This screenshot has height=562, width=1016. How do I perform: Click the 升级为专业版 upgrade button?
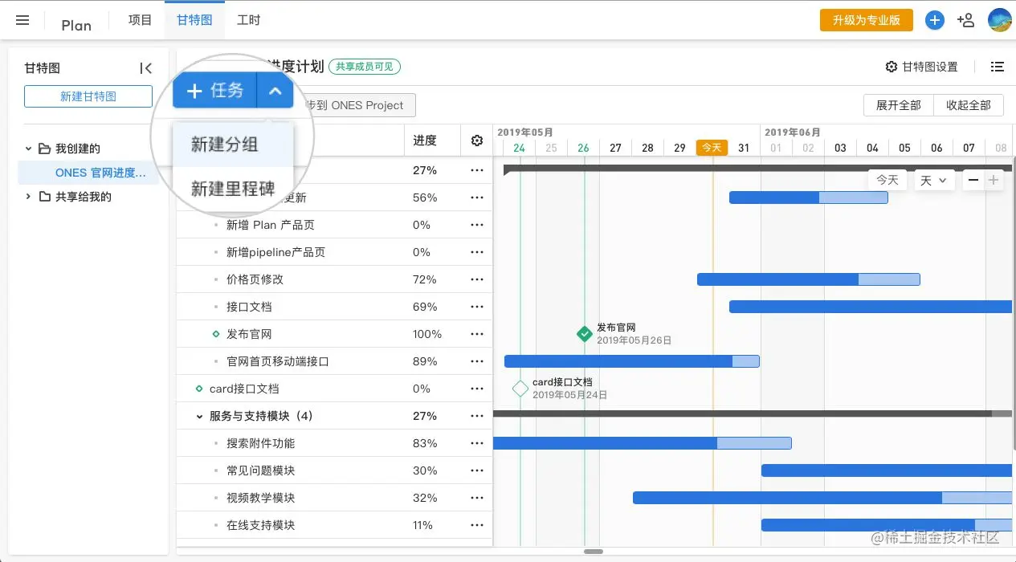click(866, 20)
